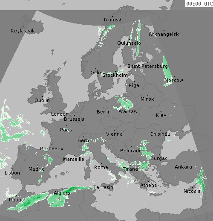Select the London city label
This screenshot has height=221, width=213.
pos(60,114)
